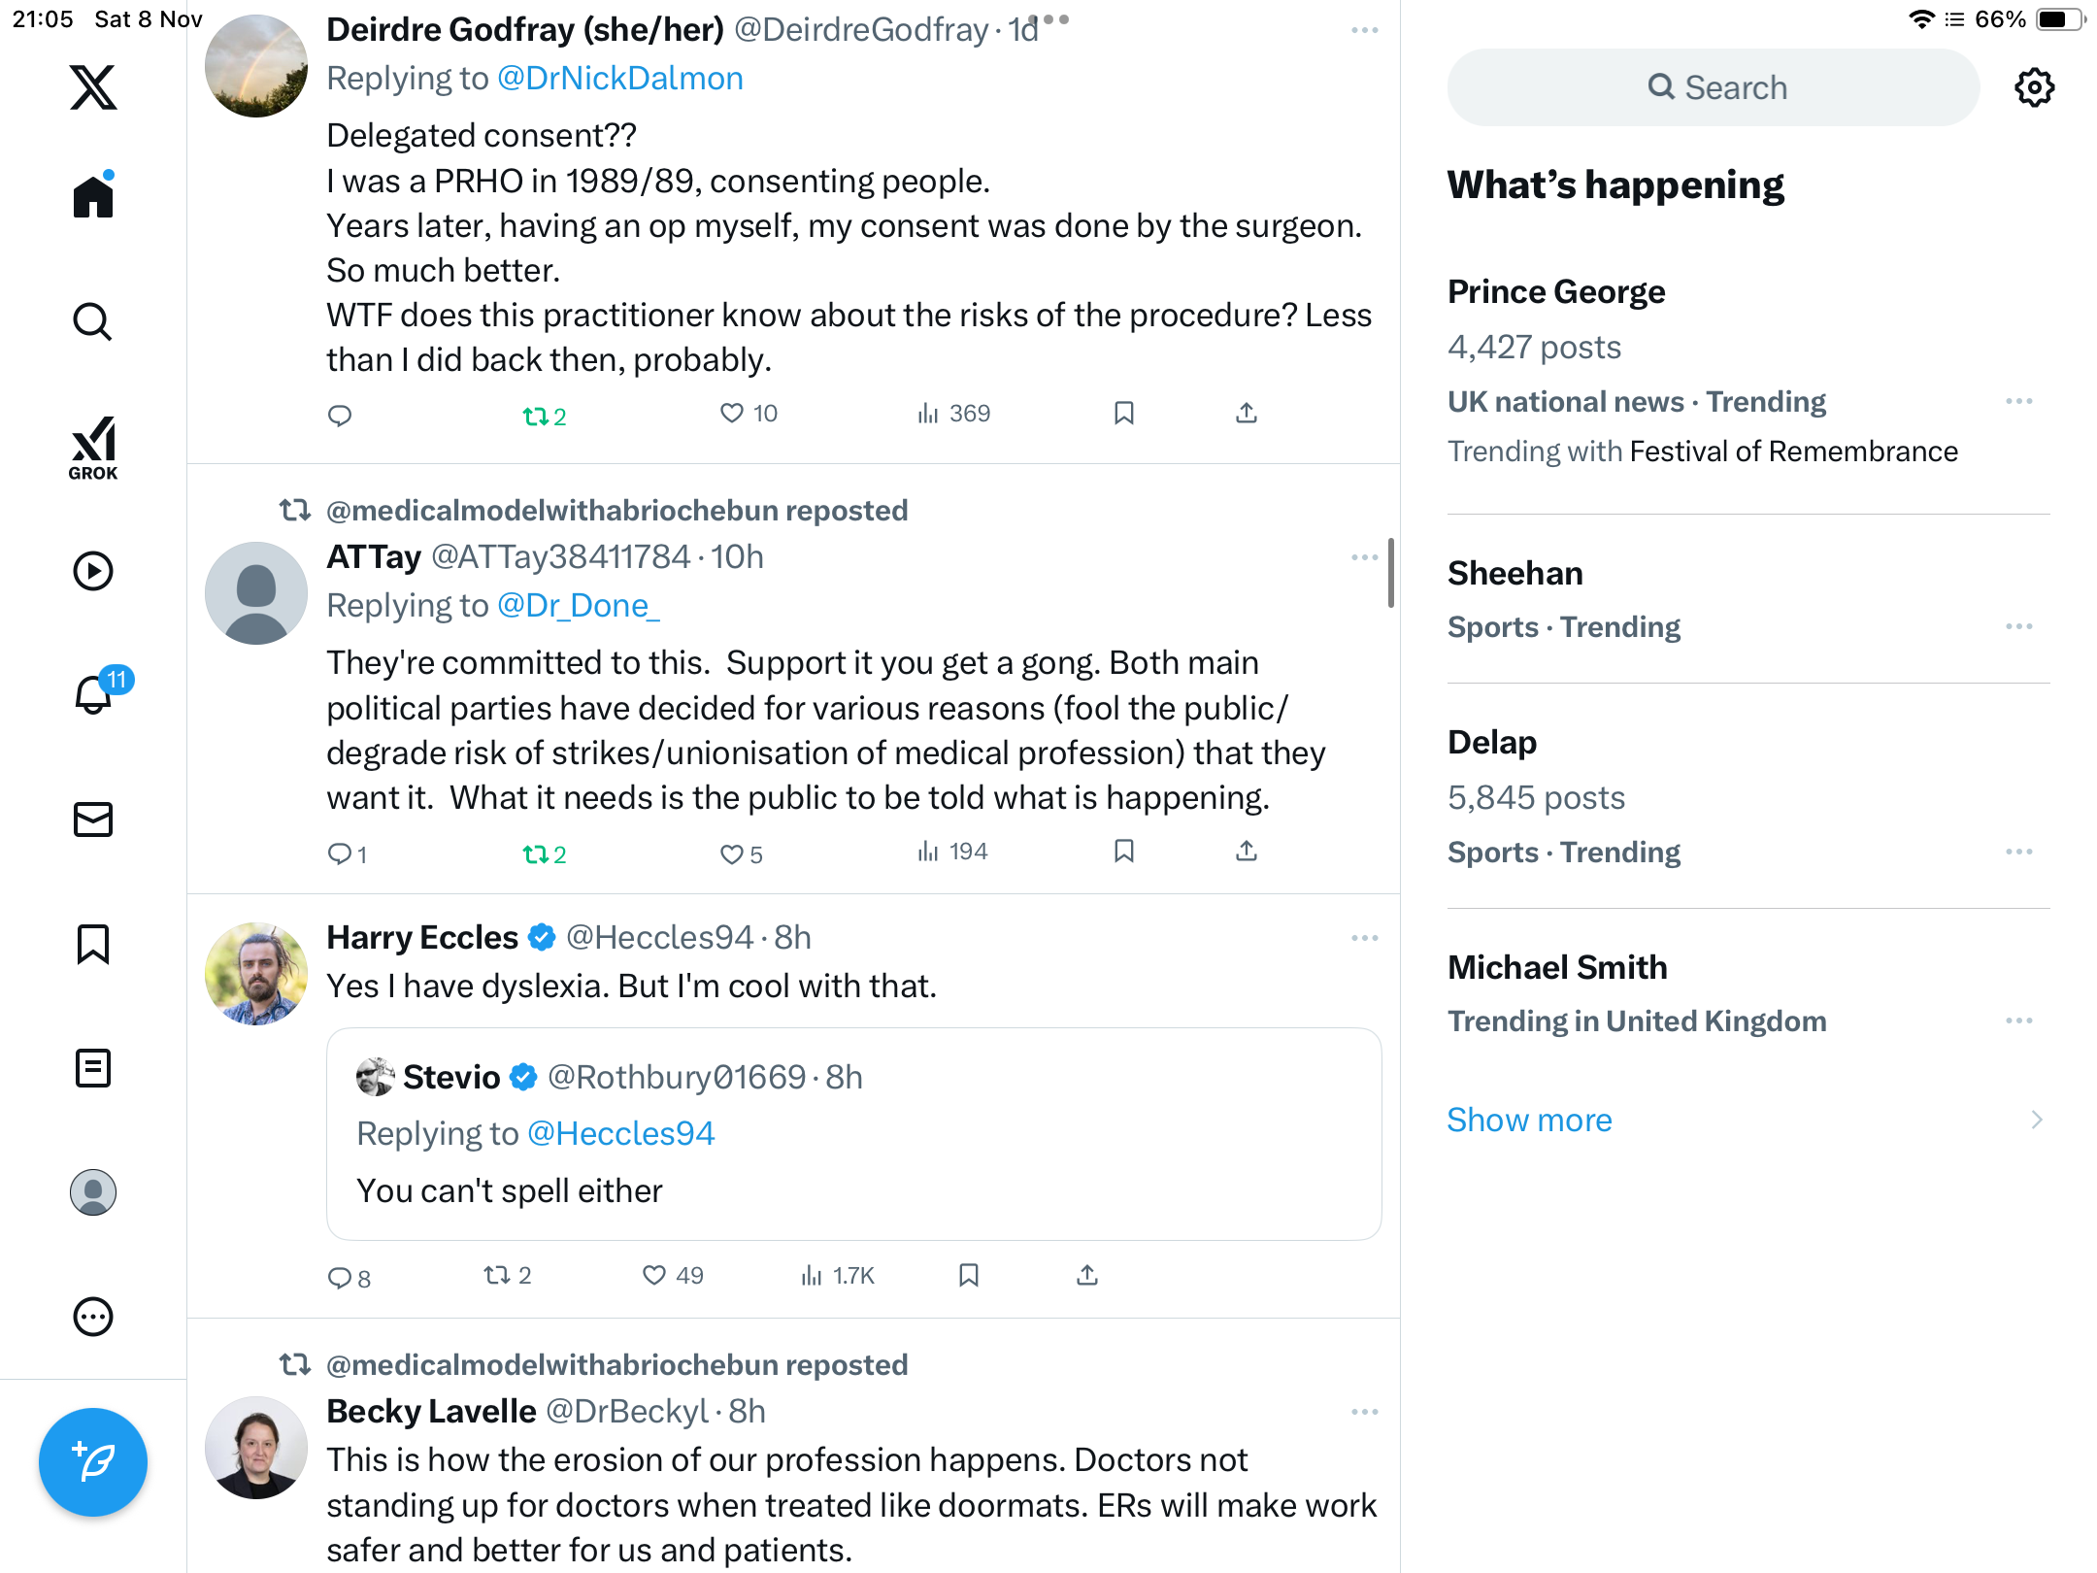Open the video play icon in sidebar
Screen dimensions: 2097x1573
click(x=93, y=571)
